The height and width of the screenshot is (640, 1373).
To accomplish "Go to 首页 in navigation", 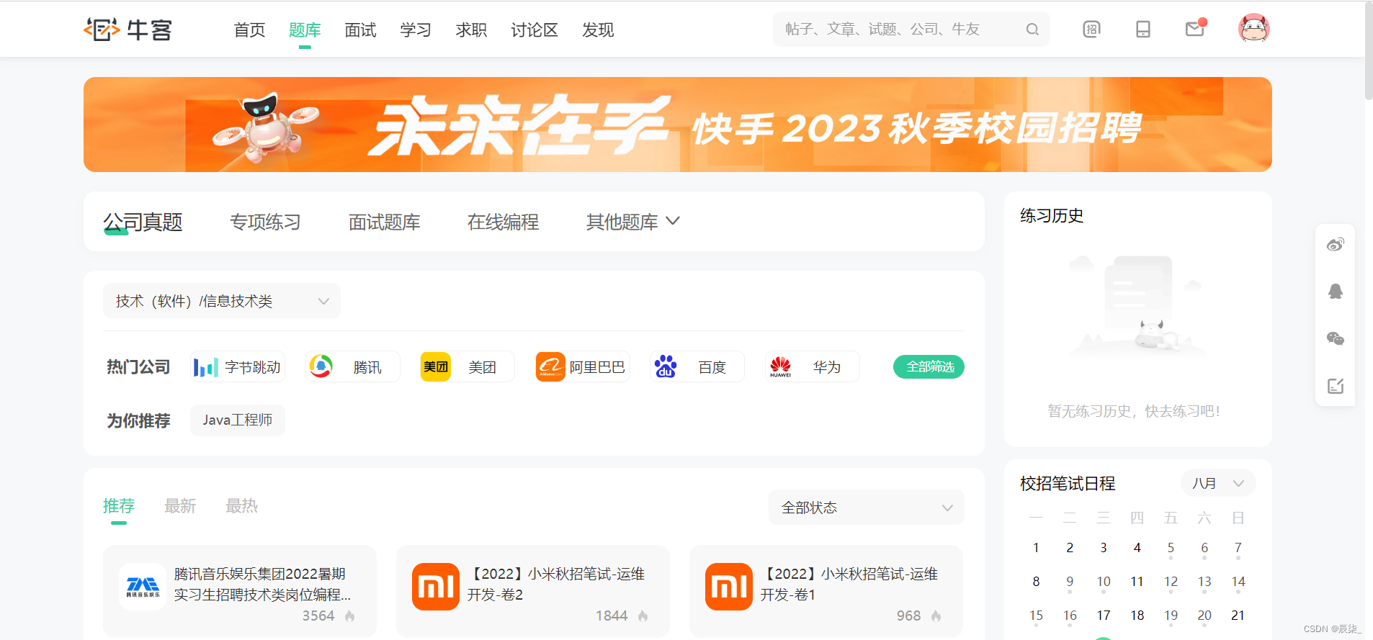I will pos(250,30).
